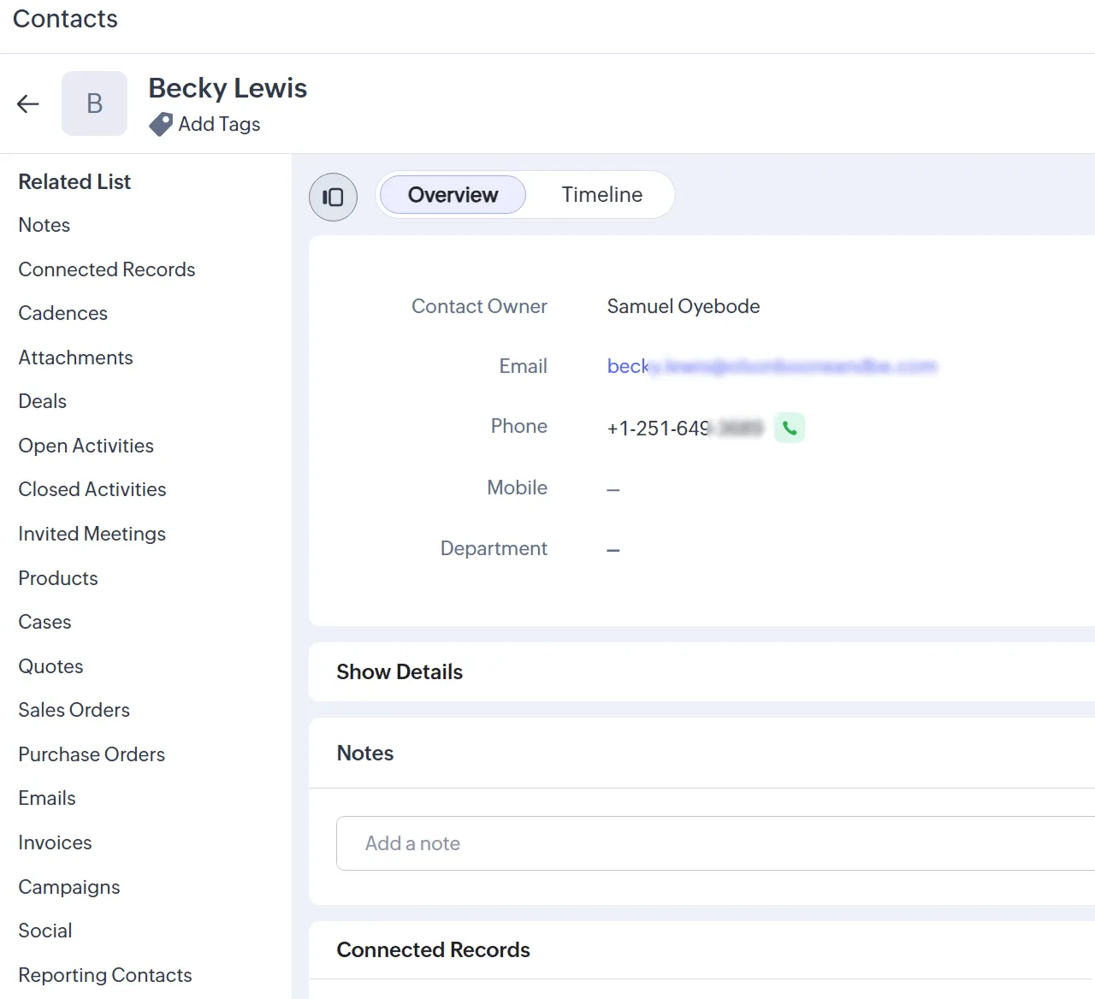Image resolution: width=1095 pixels, height=999 pixels.
Task: Go back using the left arrow
Action: pyautogui.click(x=28, y=103)
